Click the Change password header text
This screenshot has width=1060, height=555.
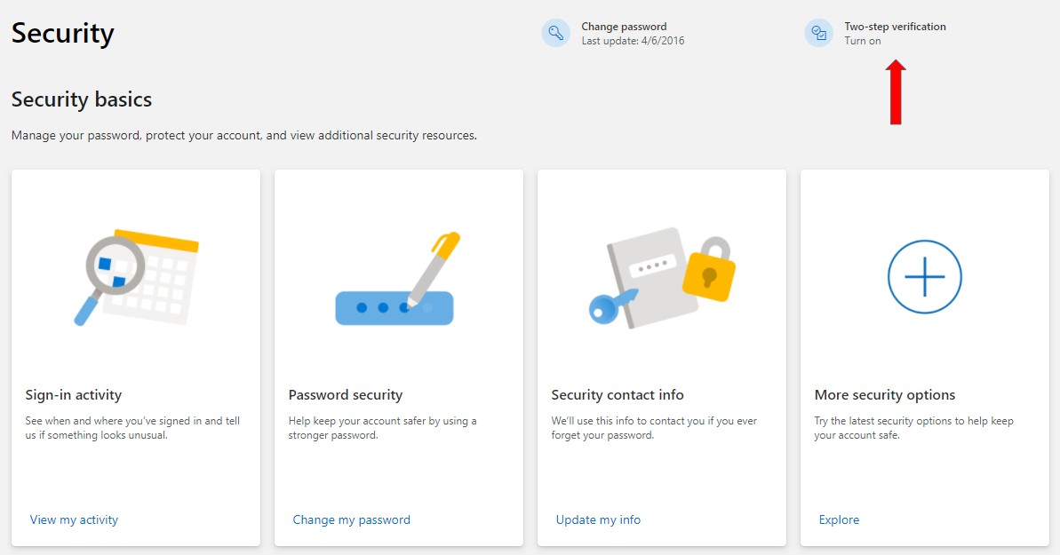tap(624, 27)
